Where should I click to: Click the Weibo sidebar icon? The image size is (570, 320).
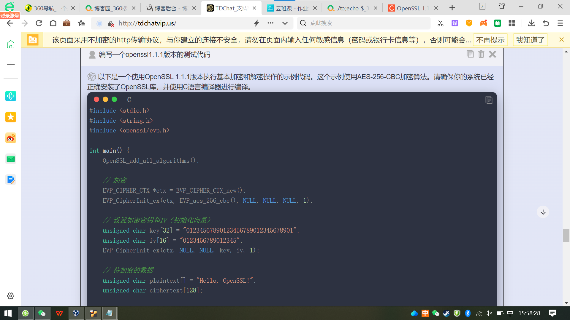(x=11, y=138)
